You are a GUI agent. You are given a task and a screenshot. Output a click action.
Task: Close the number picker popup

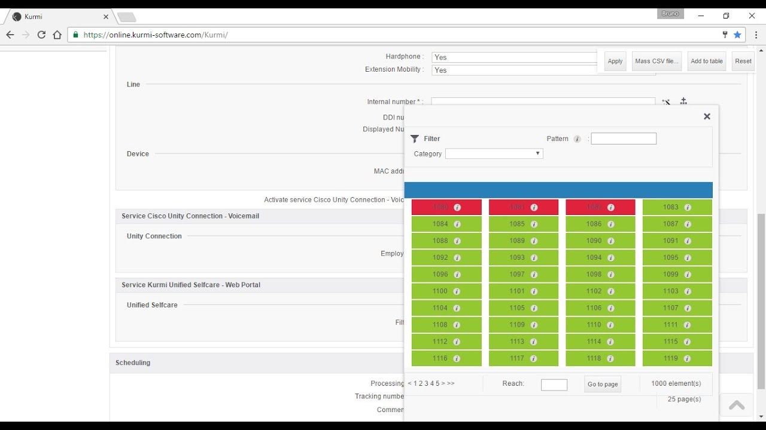click(x=707, y=116)
